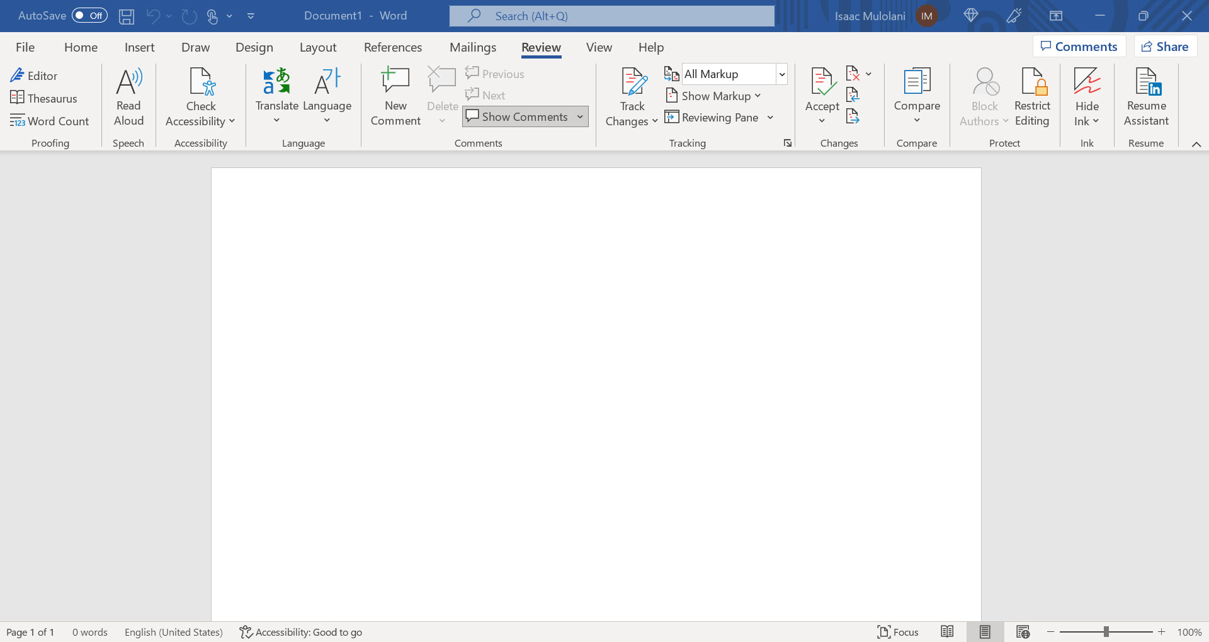The width and height of the screenshot is (1209, 642).
Task: Click the Undo arrow
Action: click(x=153, y=16)
